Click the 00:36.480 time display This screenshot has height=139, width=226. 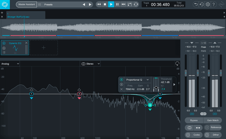(160, 5)
